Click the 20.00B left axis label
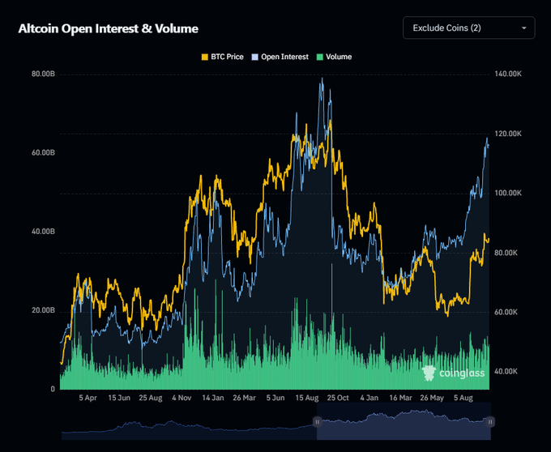Screen dimensions: 551x452 click(x=43, y=310)
